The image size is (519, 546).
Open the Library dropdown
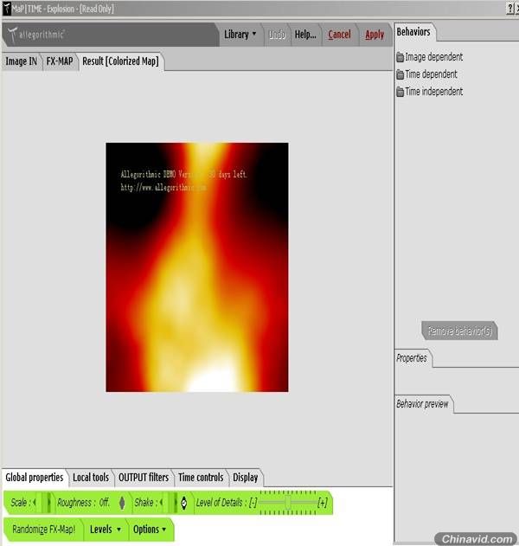(x=240, y=34)
